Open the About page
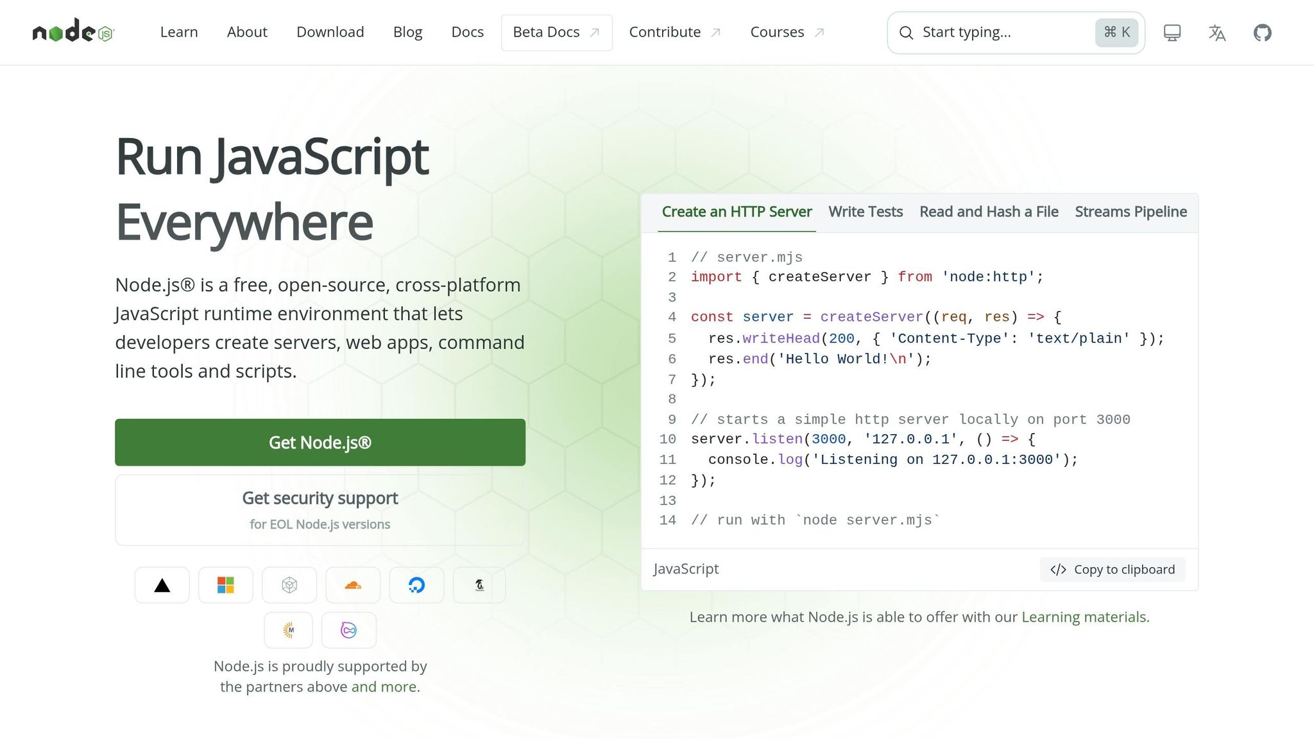This screenshot has width=1314, height=739. 247,32
